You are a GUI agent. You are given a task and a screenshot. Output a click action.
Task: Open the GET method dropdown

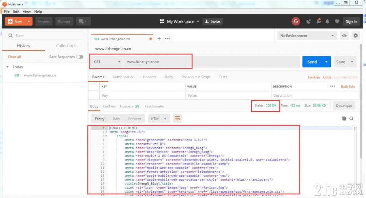107,62
